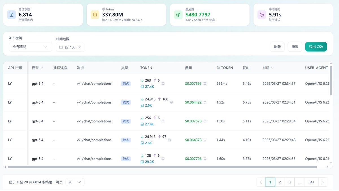This screenshot has height=191, width=339.
Task: Click the total cost $480.7797 value
Action: pyautogui.click(x=198, y=15)
